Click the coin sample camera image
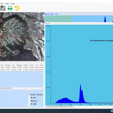The height and width of the screenshot is (113, 113). pyautogui.click(x=22, y=37)
